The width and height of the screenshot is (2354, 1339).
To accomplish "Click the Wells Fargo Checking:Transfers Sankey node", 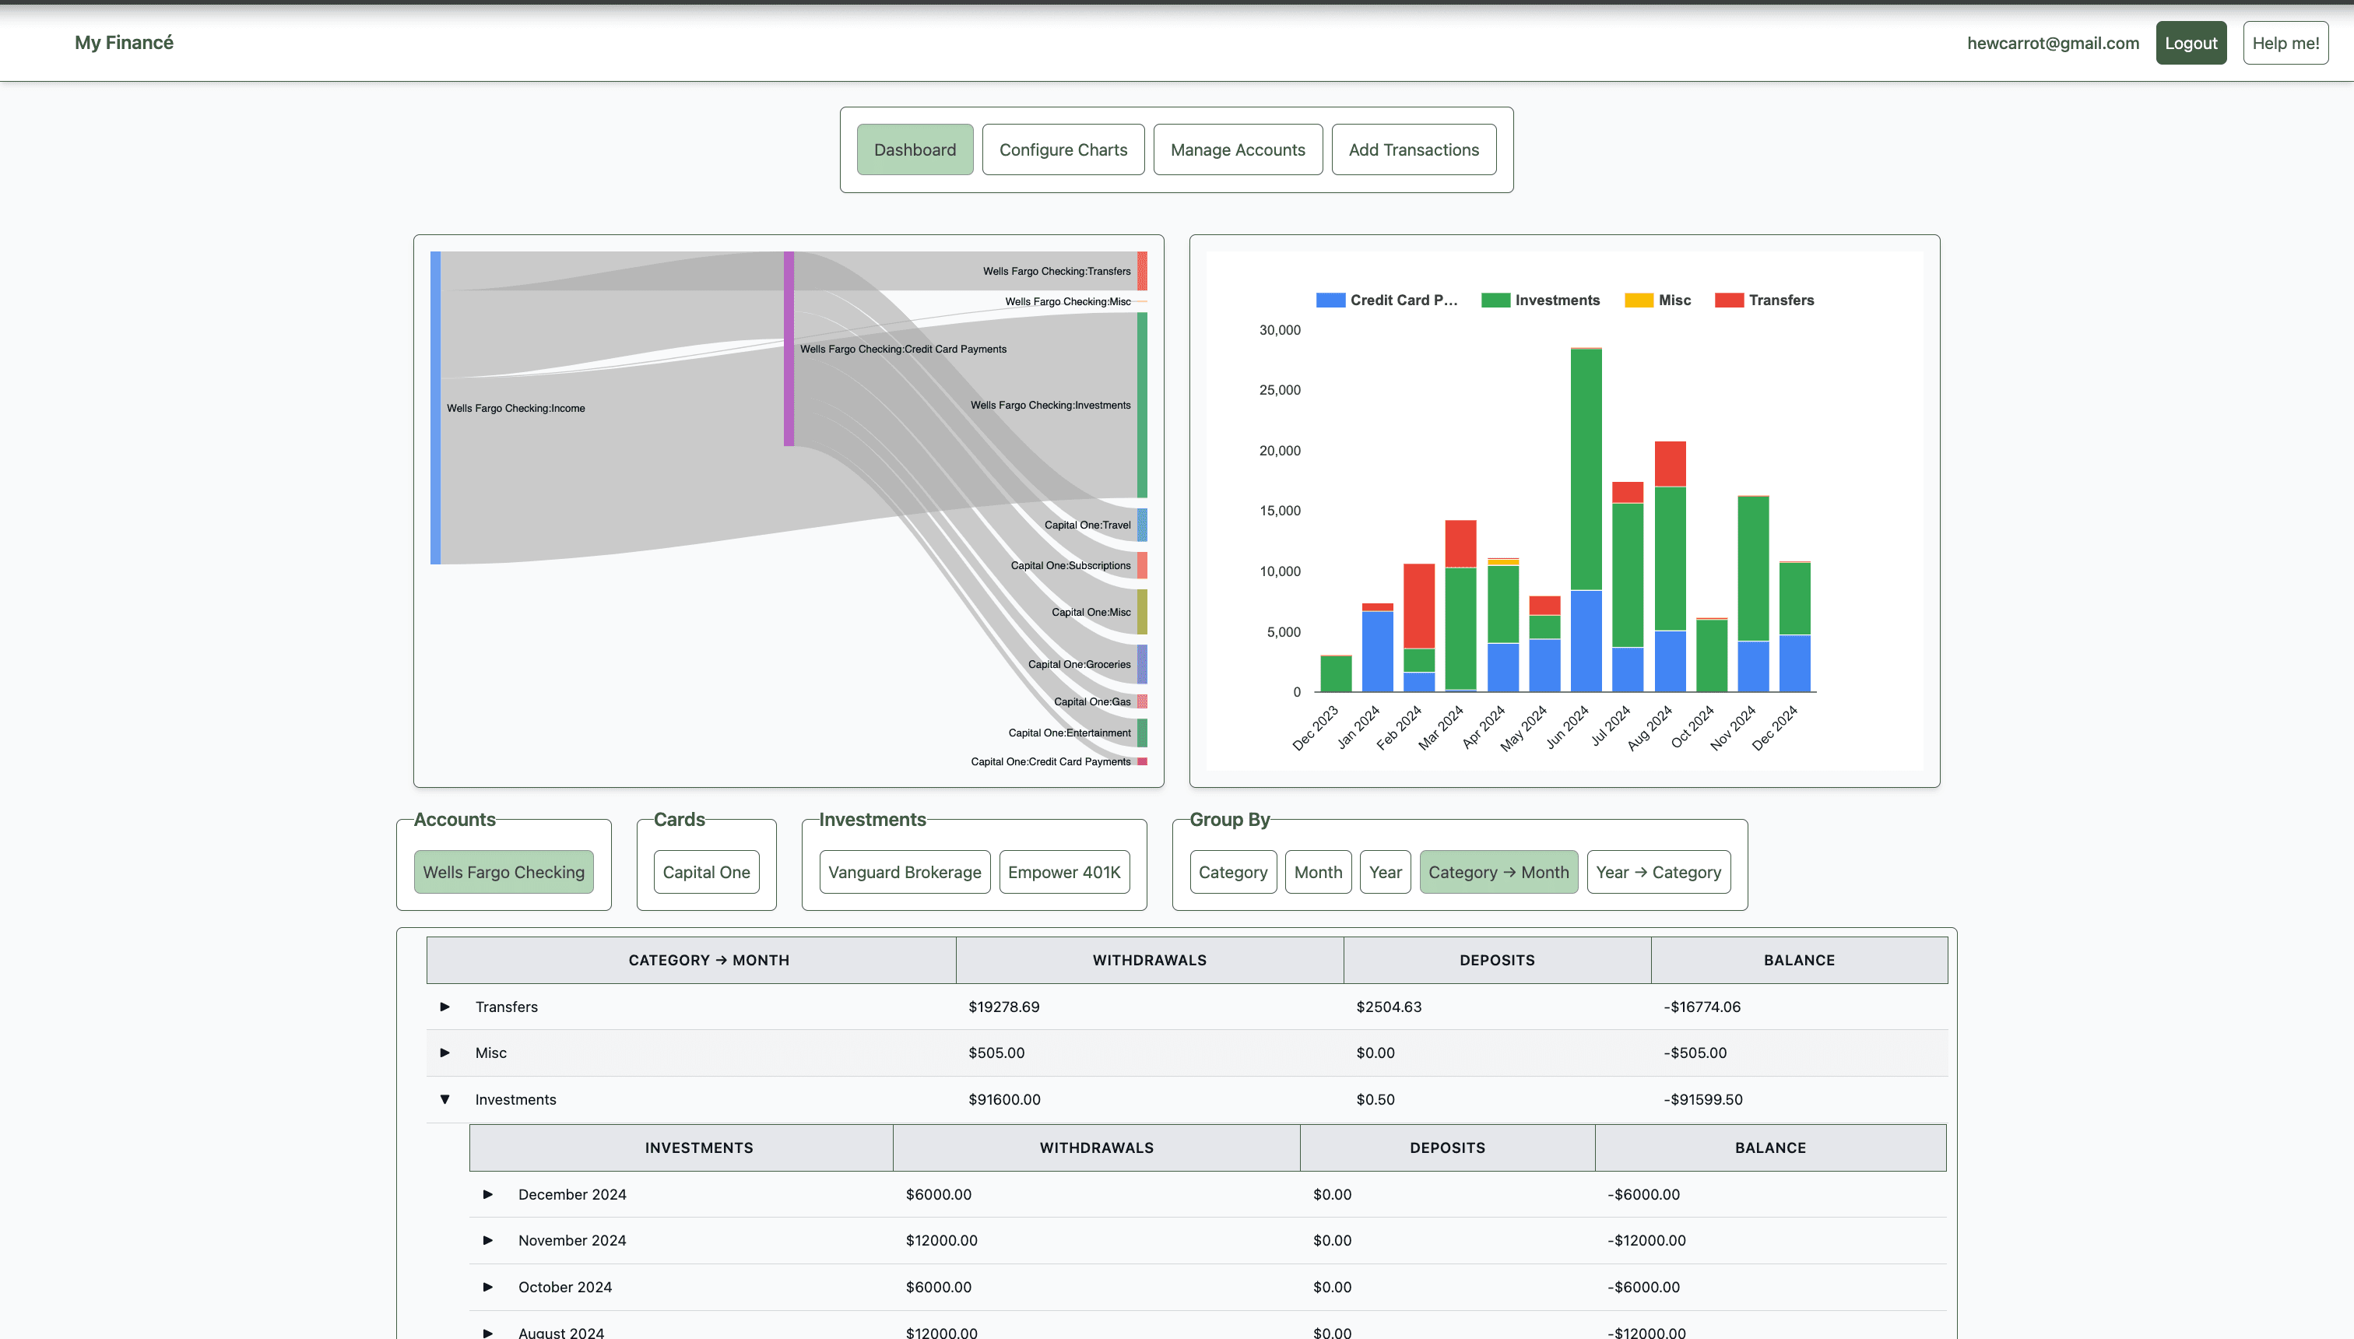I will pos(1142,271).
